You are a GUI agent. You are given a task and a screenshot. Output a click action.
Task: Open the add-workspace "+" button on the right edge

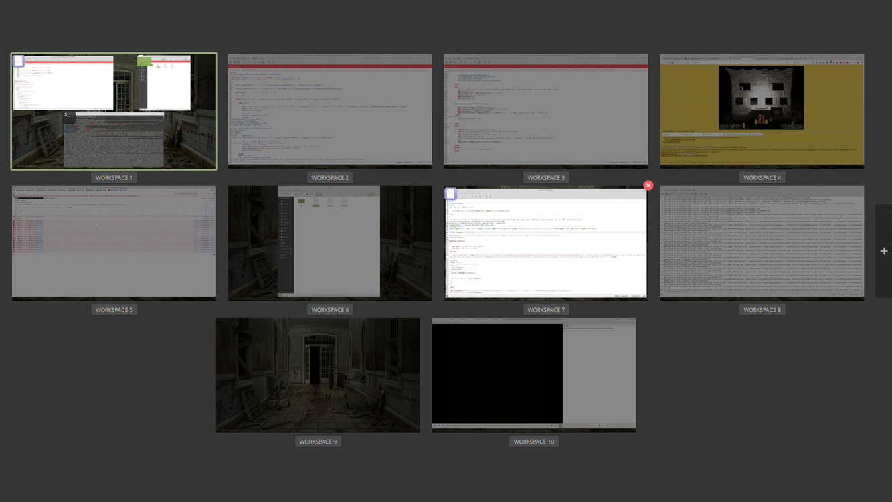(x=883, y=251)
